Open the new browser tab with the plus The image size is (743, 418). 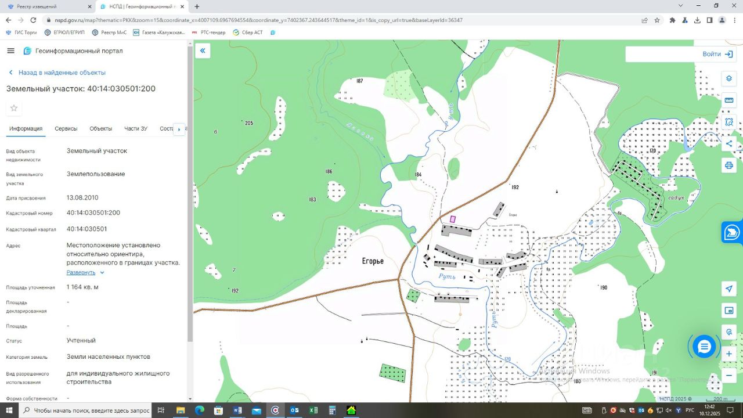coord(197,6)
